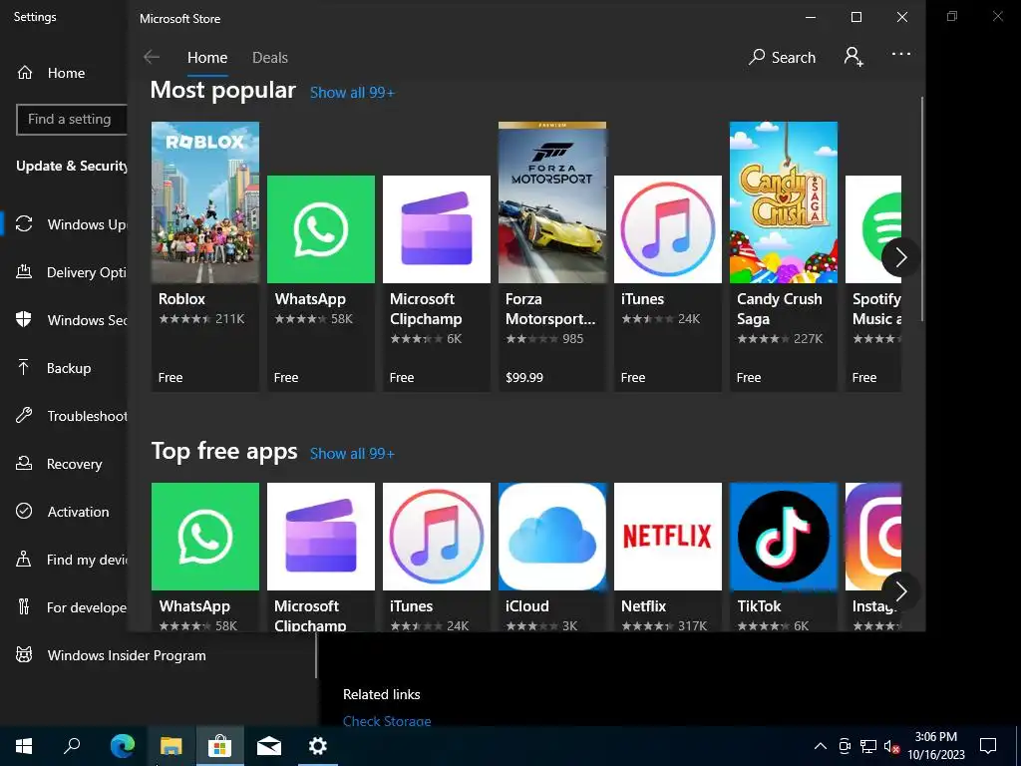1021x766 pixels.
Task: Select Windows Security in Settings
Action: [x=71, y=320]
